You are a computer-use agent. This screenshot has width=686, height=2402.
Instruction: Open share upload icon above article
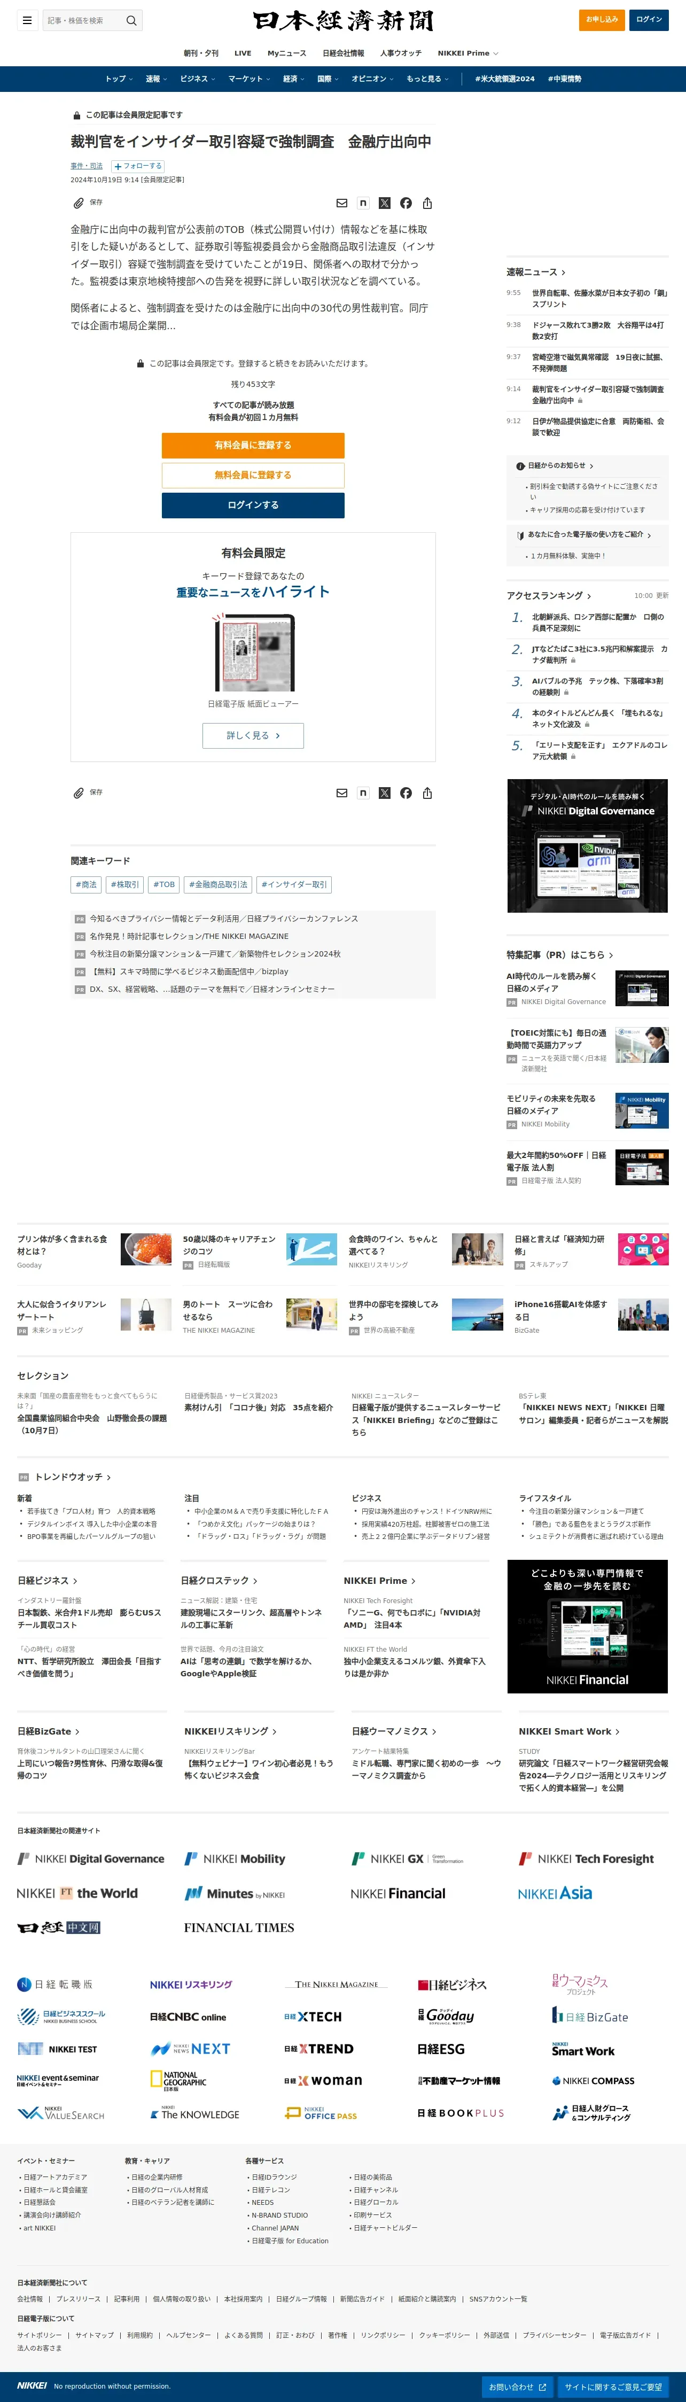click(428, 203)
